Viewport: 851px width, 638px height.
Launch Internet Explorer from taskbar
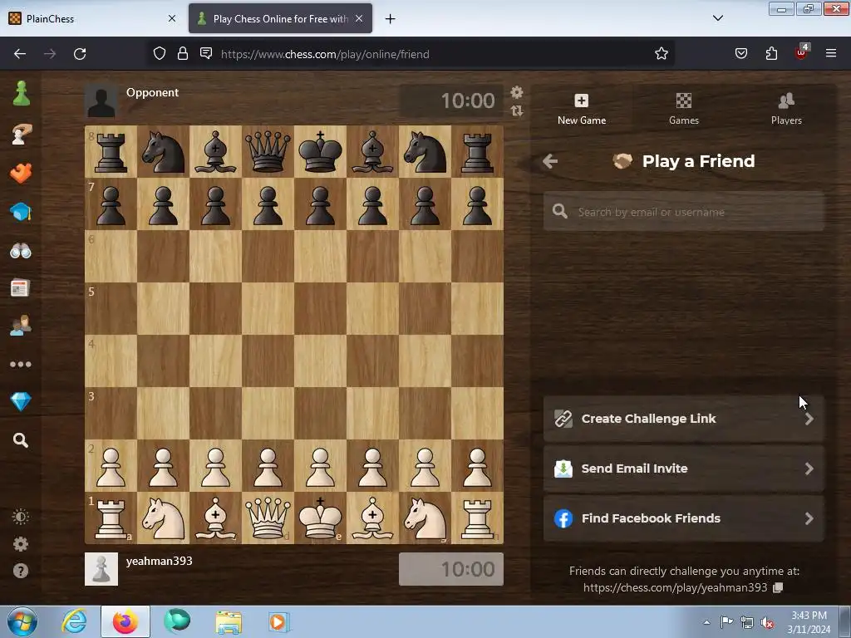tap(74, 621)
